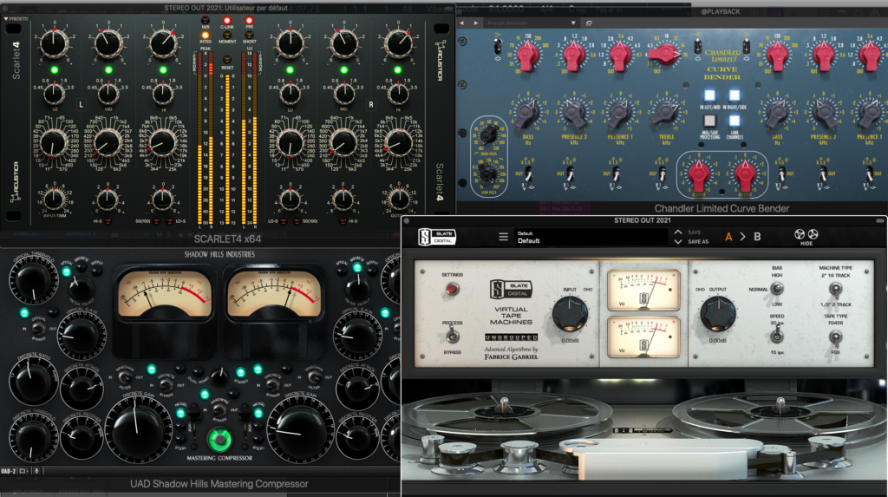Click the 50(100) button on Scarlet4 left channel
This screenshot has width=888, height=497.
[x=155, y=221]
